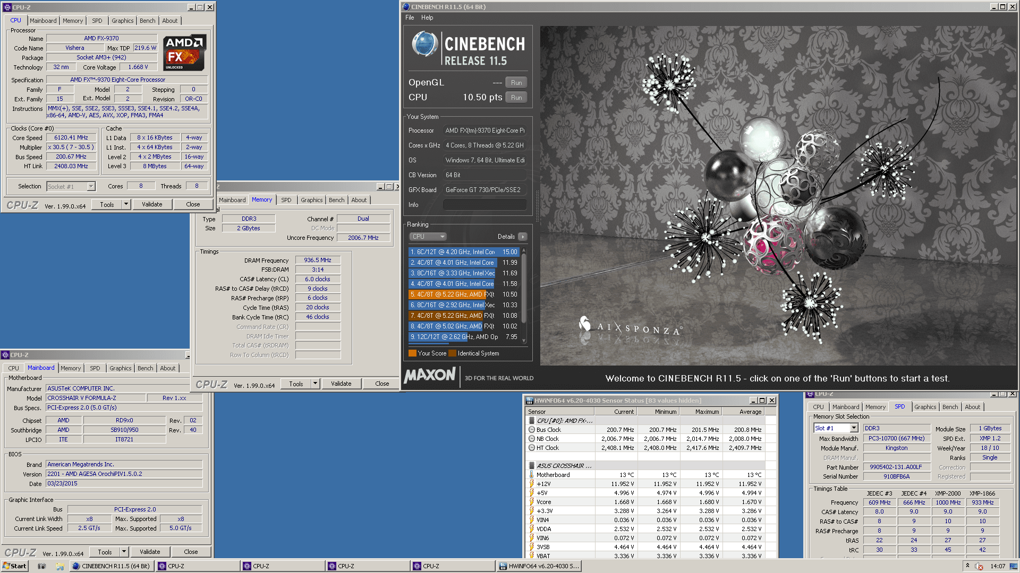
Task: Click the CINEBENCH globe logo icon
Action: click(x=425, y=44)
